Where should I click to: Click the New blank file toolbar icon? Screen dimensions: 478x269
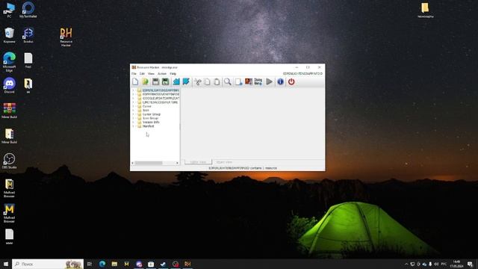pyautogui.click(x=135, y=81)
